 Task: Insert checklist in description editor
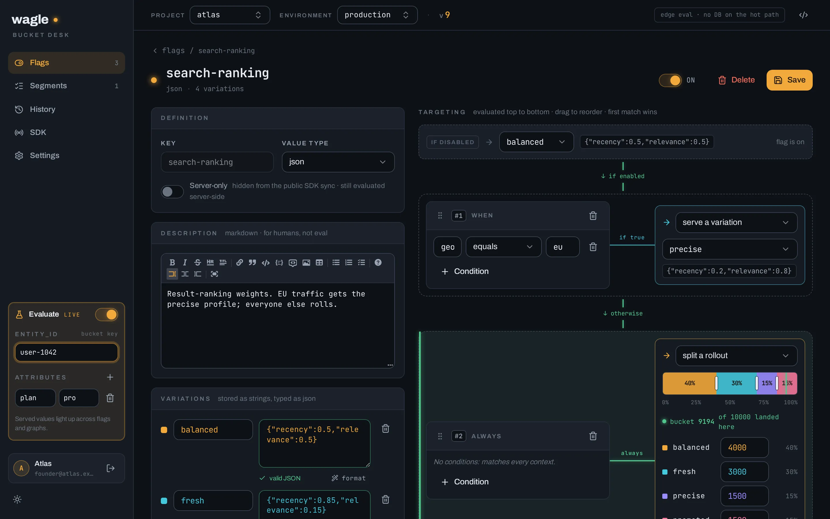[361, 263]
